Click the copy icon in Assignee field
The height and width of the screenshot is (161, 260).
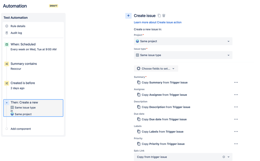point(139,95)
